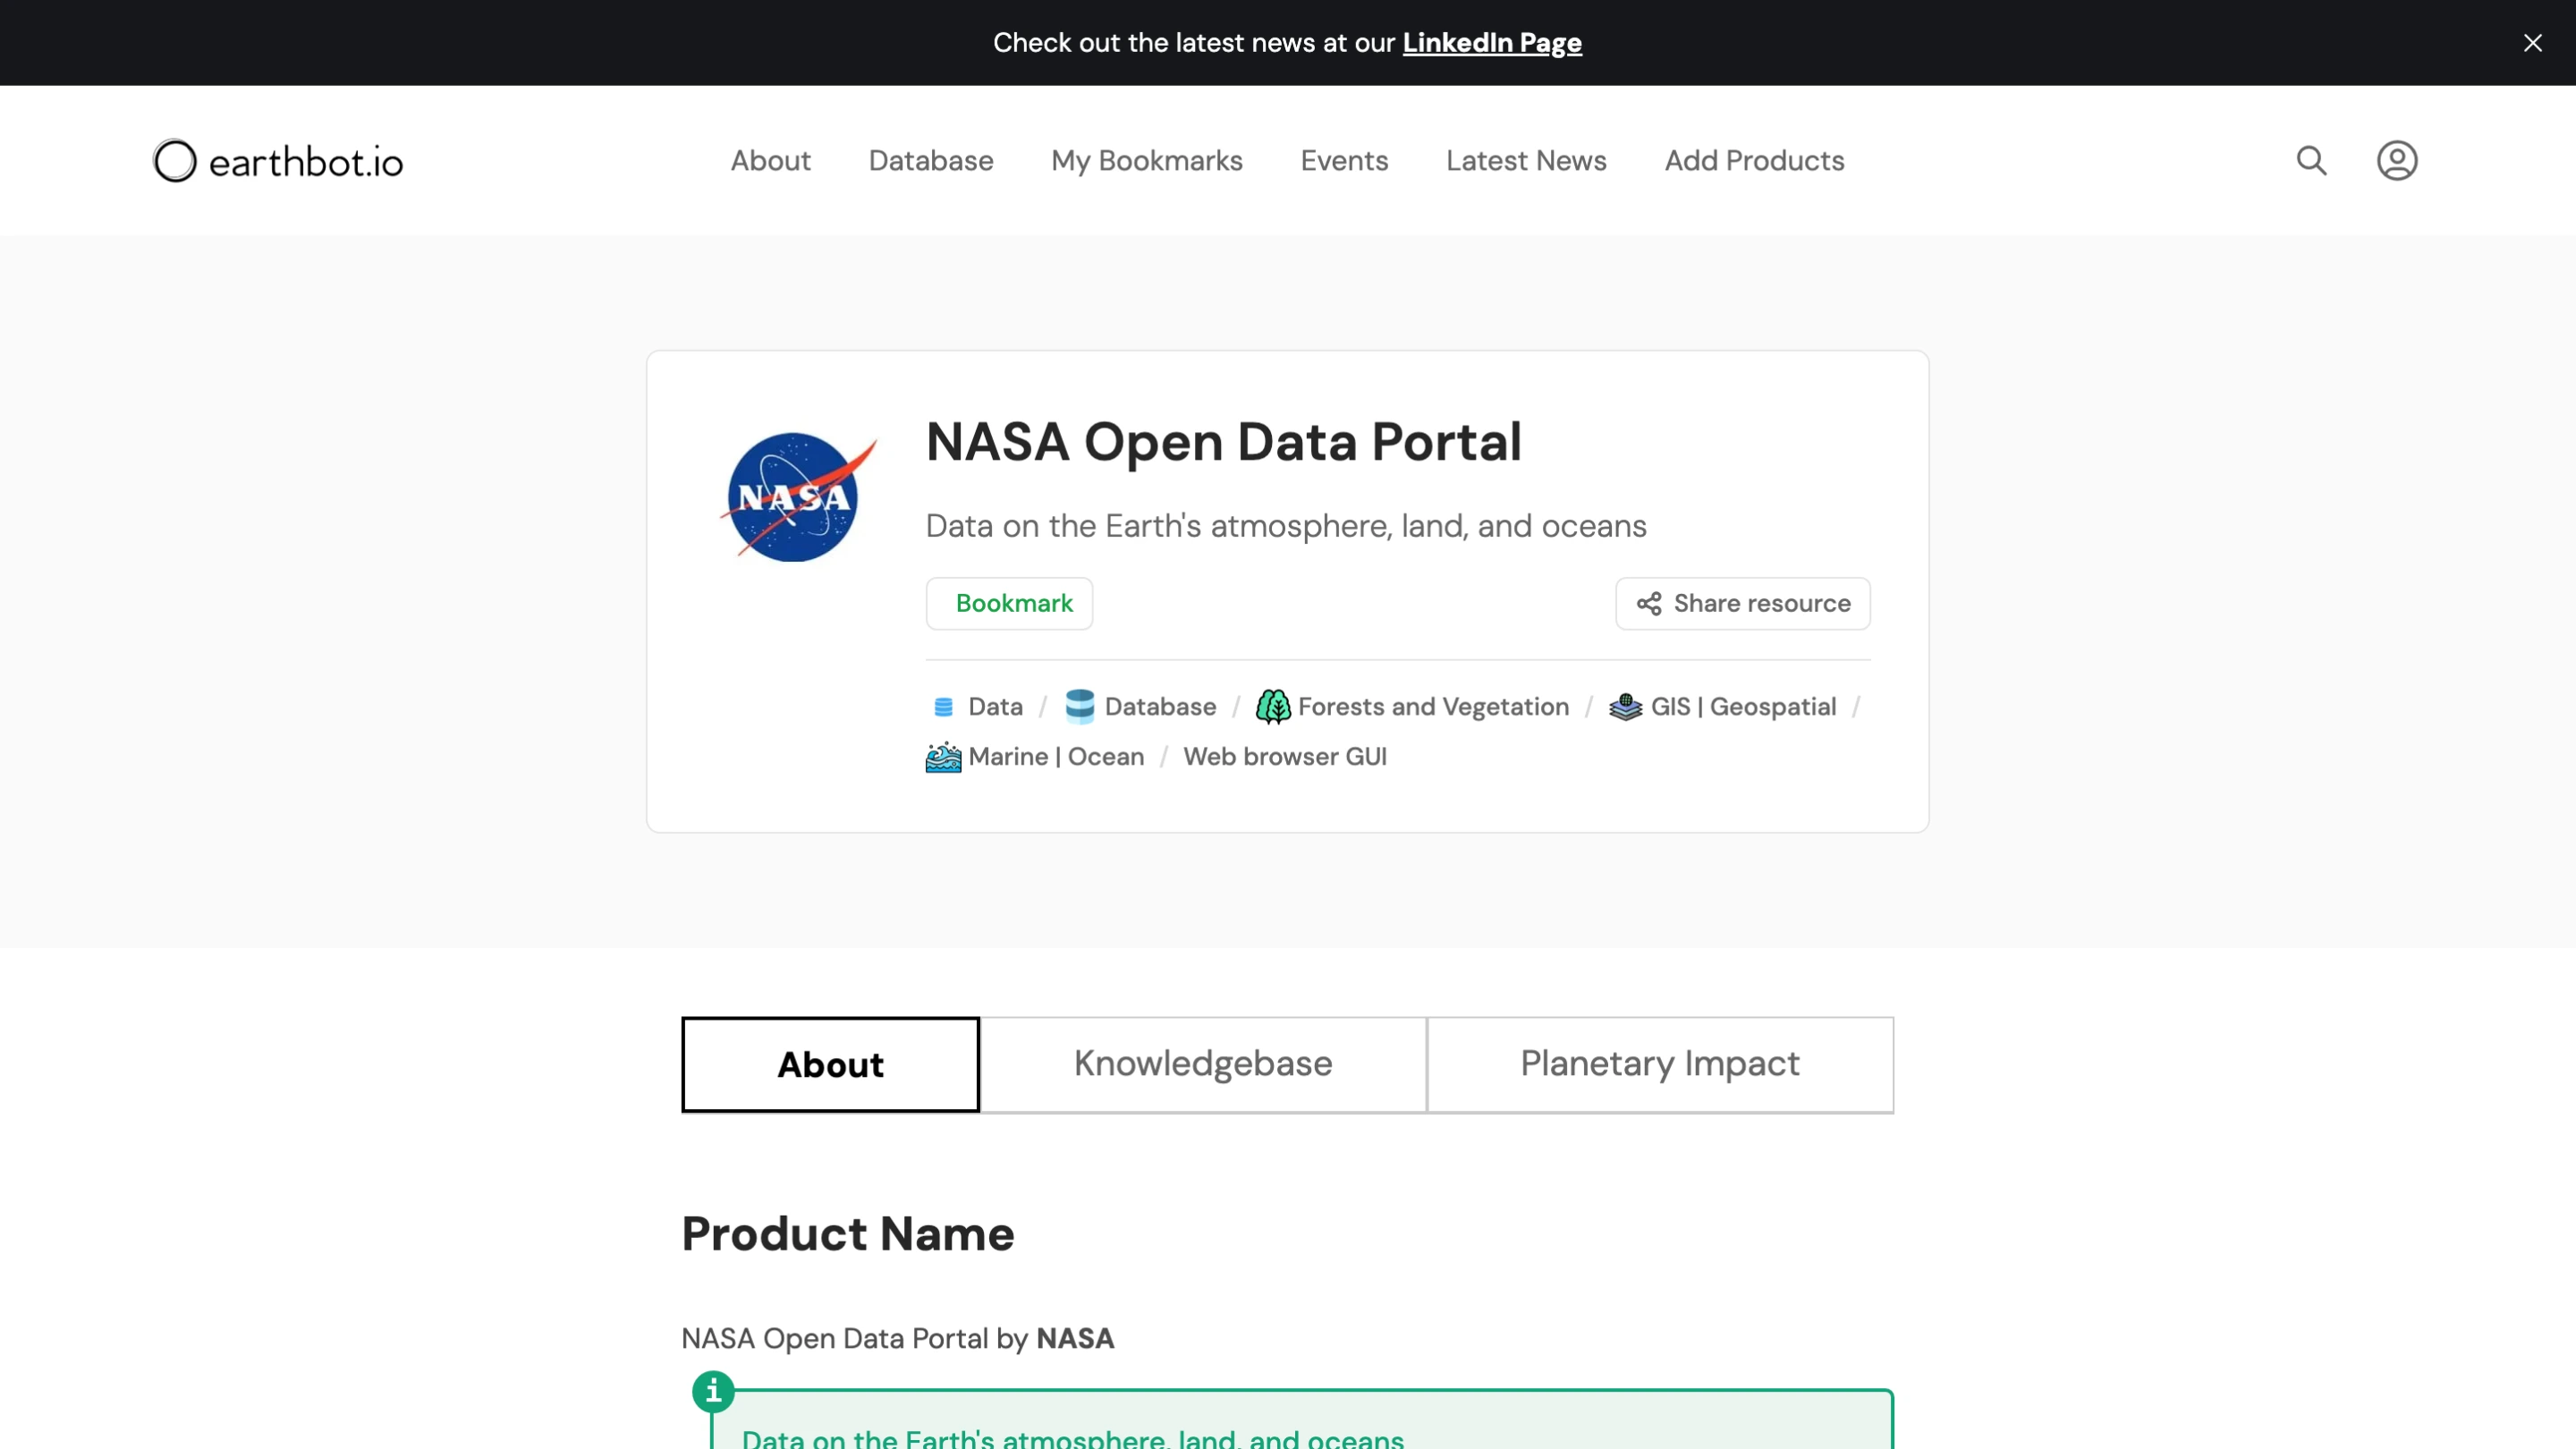The height and width of the screenshot is (1449, 2576).
Task: Open the About navigation menu item
Action: (770, 160)
